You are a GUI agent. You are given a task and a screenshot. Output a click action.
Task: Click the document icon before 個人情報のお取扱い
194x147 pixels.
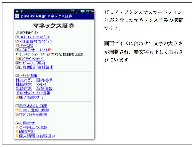tap(17, 136)
